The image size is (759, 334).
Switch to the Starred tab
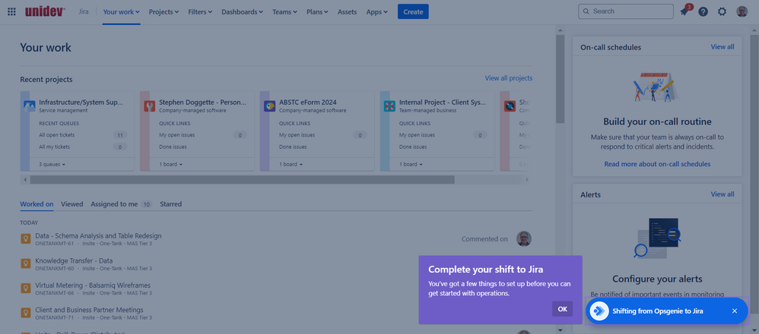(x=171, y=204)
